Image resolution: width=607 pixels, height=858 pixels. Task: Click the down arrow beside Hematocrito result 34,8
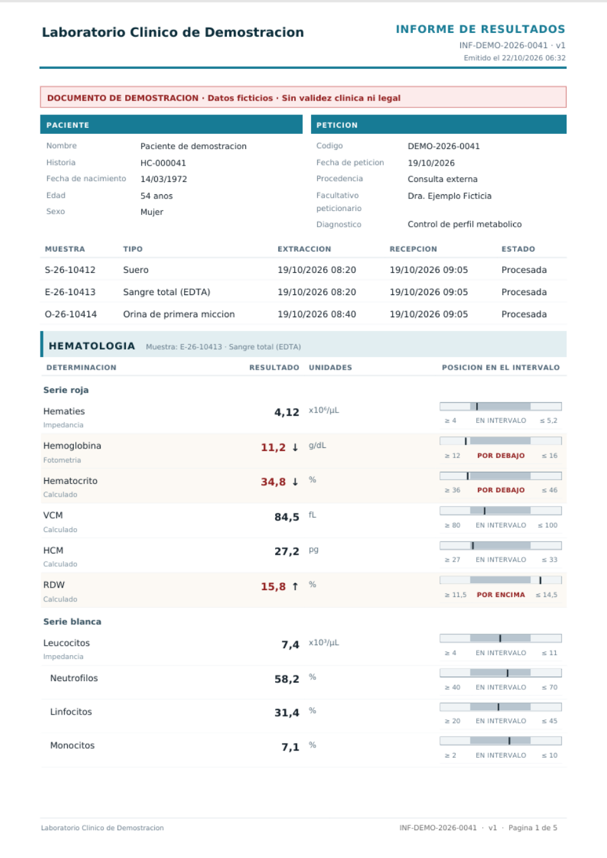click(x=295, y=482)
